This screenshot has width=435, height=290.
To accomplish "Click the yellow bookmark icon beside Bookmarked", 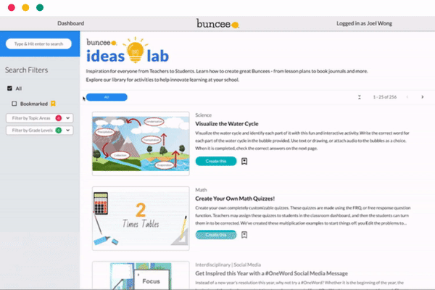I will 53,104.
